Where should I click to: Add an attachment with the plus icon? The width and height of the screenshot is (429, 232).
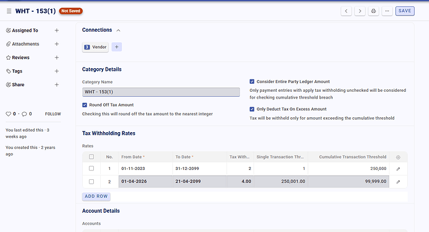pyautogui.click(x=57, y=44)
